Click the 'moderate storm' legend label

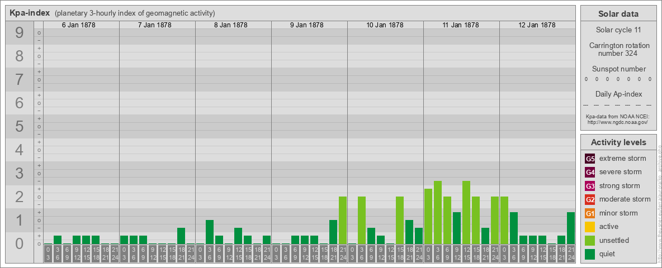pyautogui.click(x=625, y=199)
